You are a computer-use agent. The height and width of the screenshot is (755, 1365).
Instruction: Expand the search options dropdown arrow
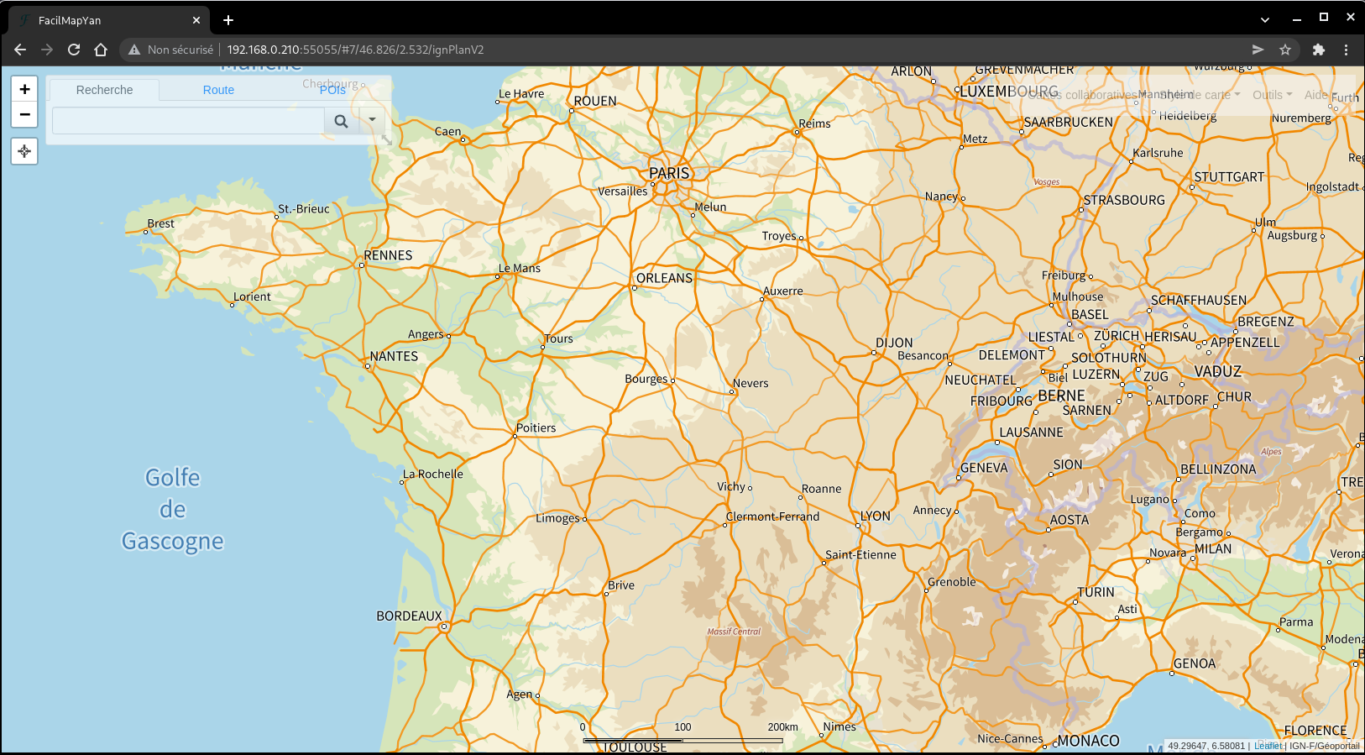(372, 120)
